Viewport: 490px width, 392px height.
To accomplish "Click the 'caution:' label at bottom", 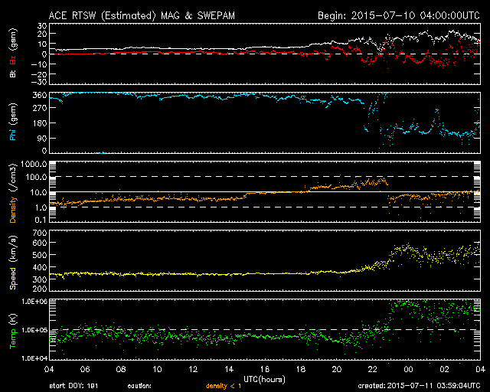I will pos(139,386).
